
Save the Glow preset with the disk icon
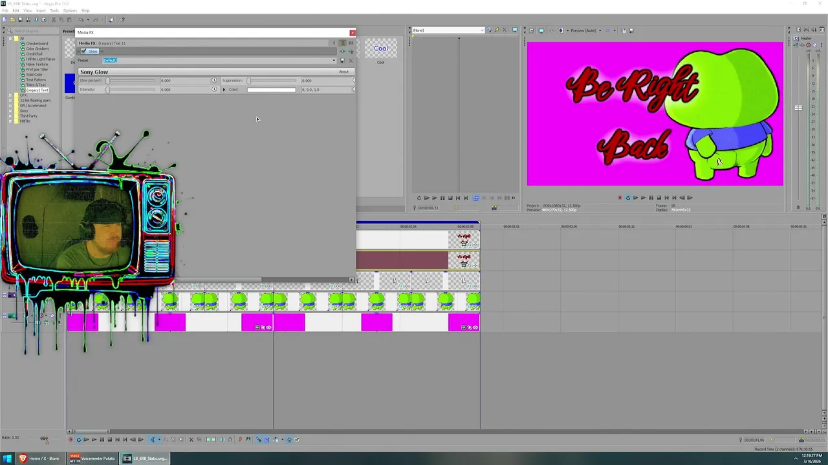tap(342, 61)
